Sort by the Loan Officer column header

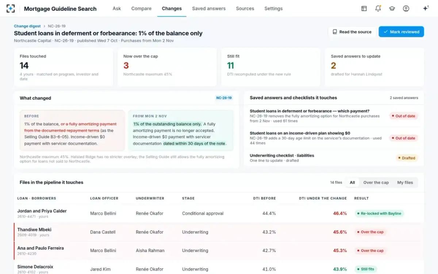tap(104, 198)
